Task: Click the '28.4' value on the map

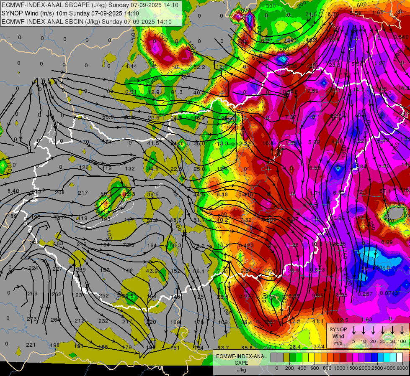Action: tap(295, 347)
